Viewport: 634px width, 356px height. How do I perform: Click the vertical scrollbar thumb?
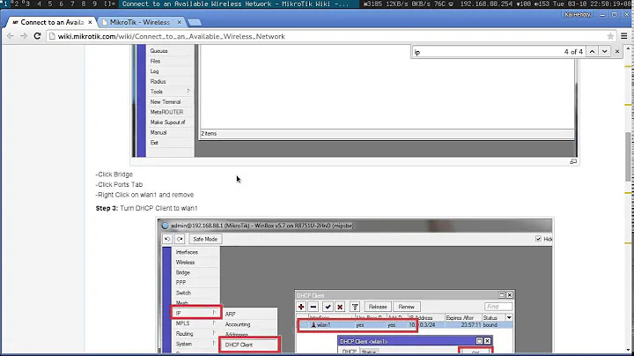coord(628,157)
